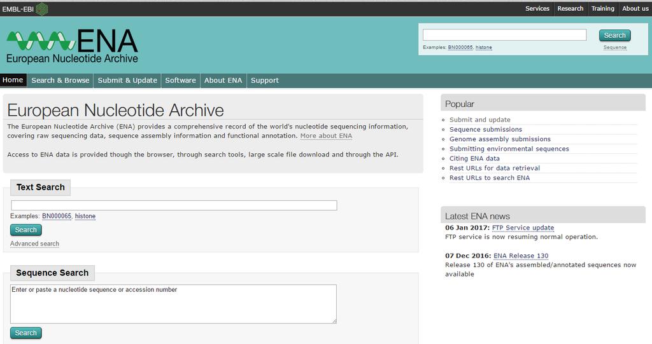Open the Submit and update link
This screenshot has width=652, height=344.
[480, 120]
